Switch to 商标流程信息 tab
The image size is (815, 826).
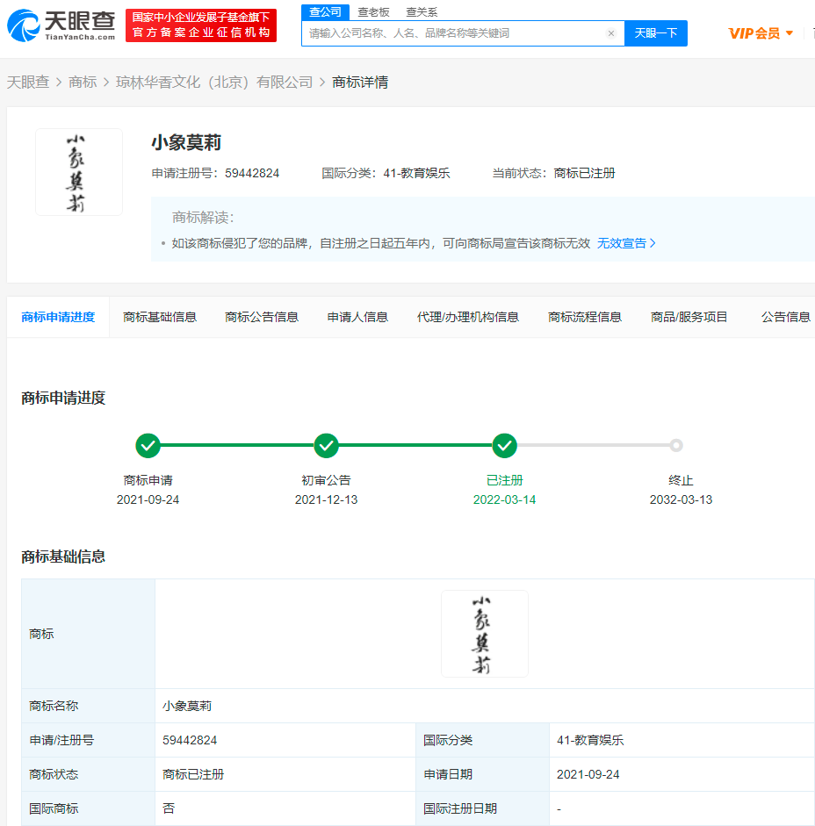click(585, 317)
